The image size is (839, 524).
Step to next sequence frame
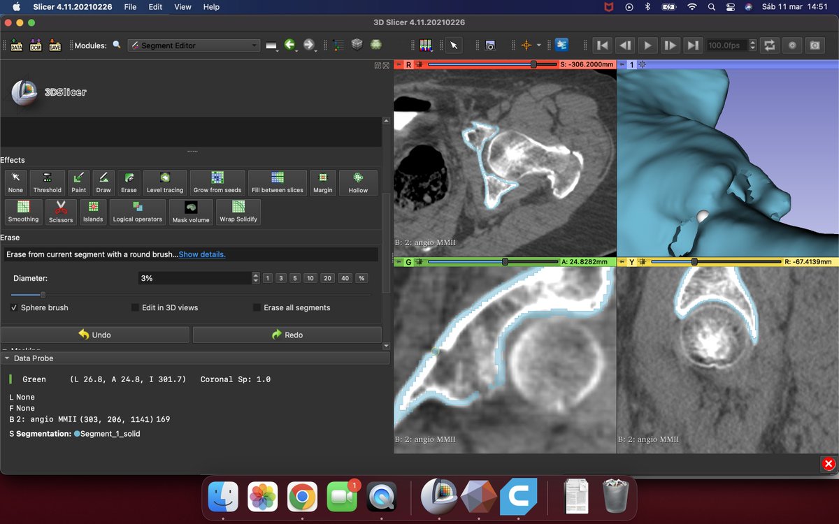670,45
